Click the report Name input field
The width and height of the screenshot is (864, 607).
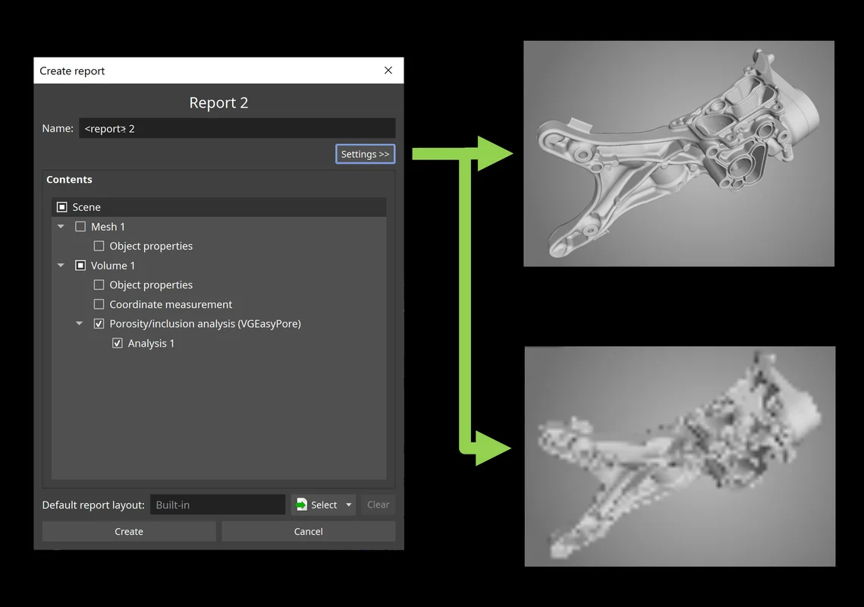(237, 128)
